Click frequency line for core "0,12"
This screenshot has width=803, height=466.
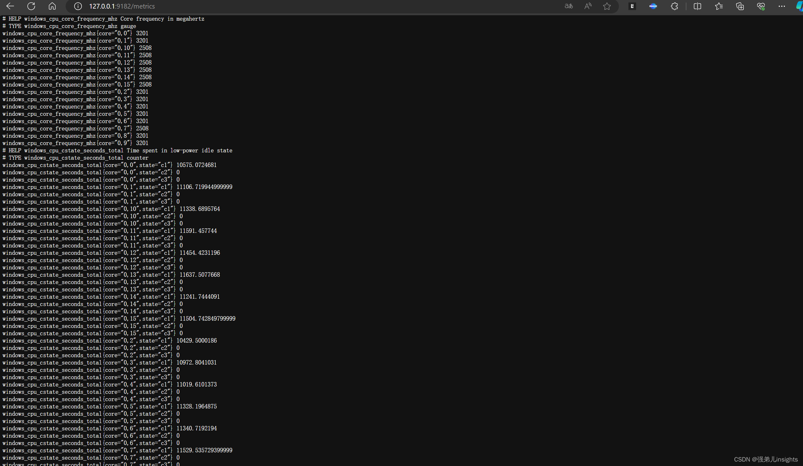point(77,63)
